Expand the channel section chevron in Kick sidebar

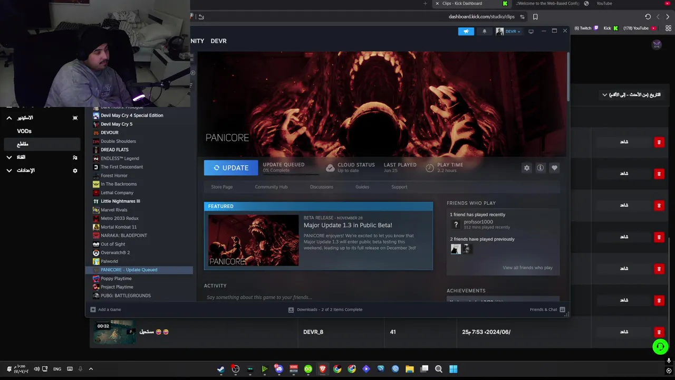tap(9, 157)
